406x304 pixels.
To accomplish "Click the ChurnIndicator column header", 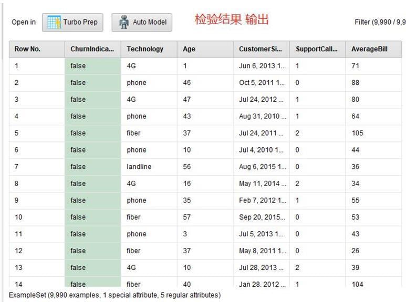I will [92, 49].
